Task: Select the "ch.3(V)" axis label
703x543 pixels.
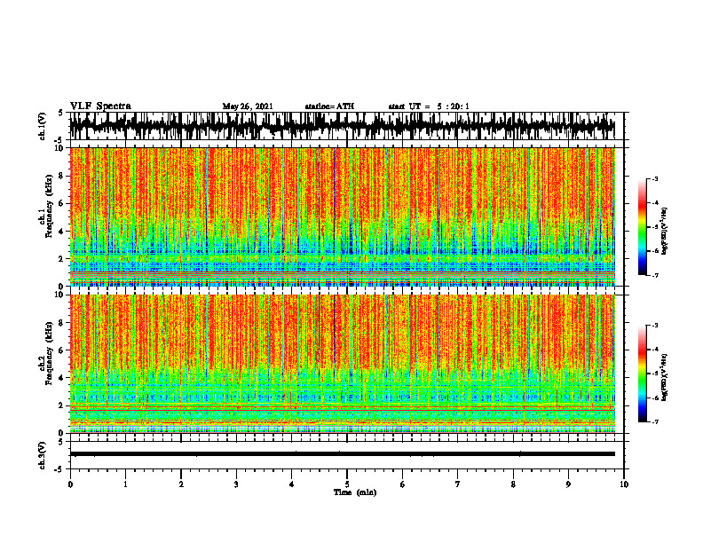Action: click(43, 456)
